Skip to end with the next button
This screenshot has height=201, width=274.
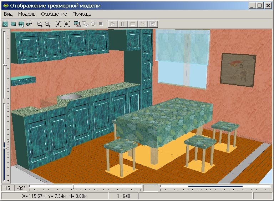[143, 24]
